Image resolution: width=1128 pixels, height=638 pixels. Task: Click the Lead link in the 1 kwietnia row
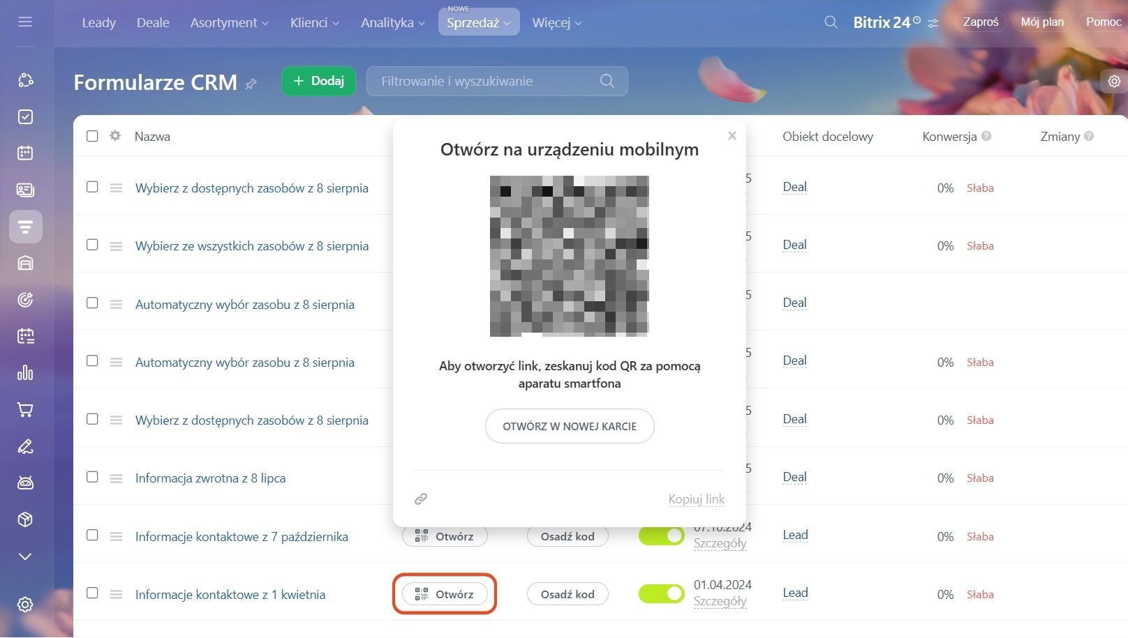[x=795, y=593]
